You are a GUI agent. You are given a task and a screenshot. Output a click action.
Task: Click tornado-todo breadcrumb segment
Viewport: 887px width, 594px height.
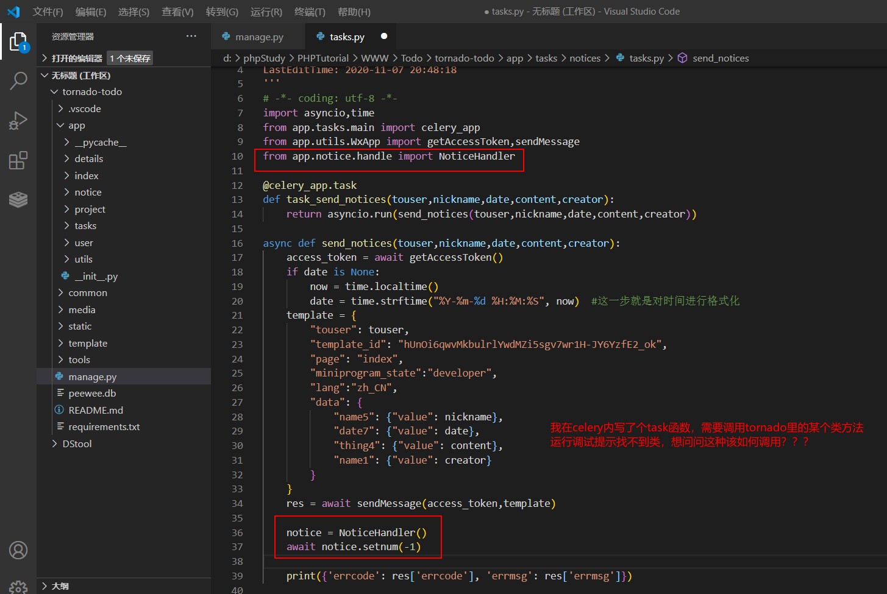pos(465,58)
